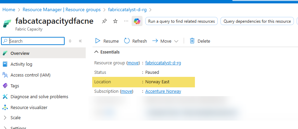Screen dimensions: 298x129
Task: Click the Location label text
Action: pyautogui.click(x=102, y=82)
